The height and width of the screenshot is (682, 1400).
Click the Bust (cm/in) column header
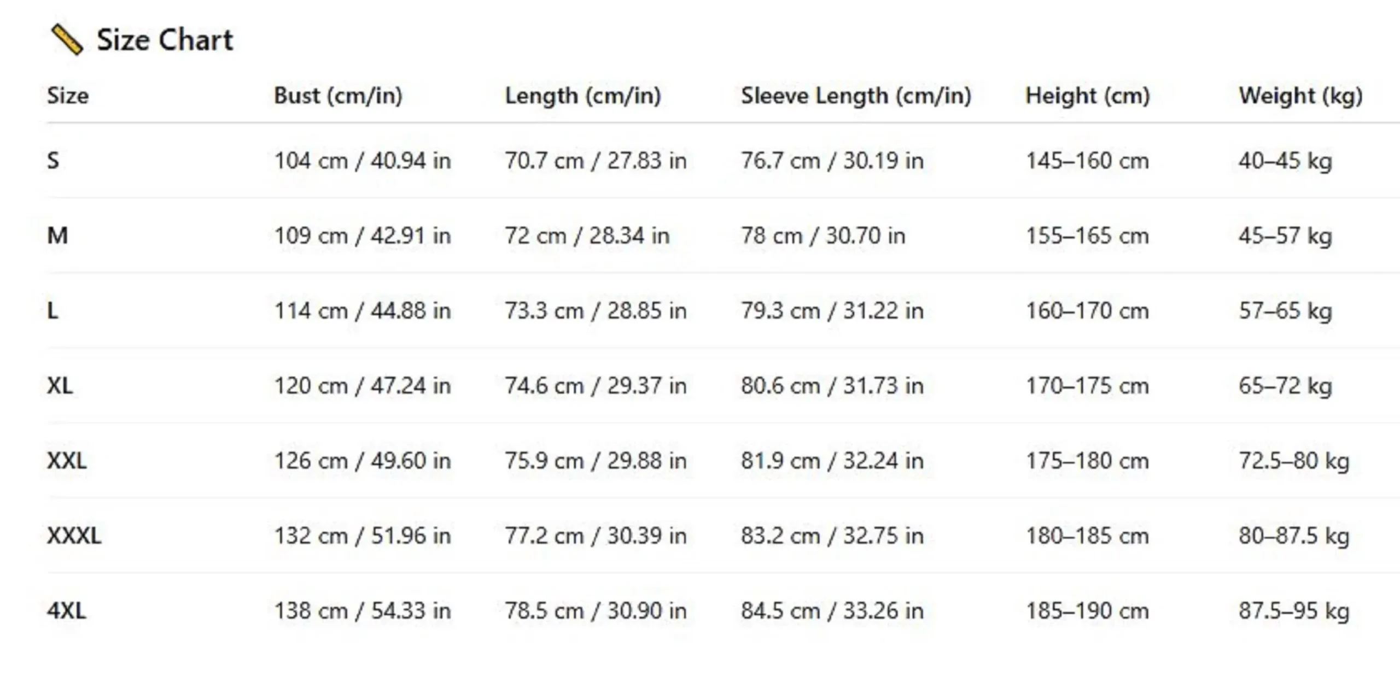coord(338,96)
